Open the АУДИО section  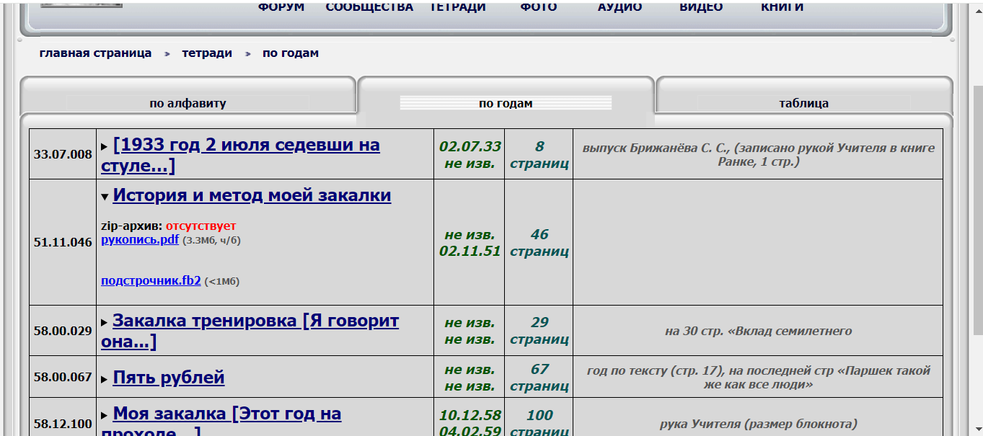coord(620,7)
